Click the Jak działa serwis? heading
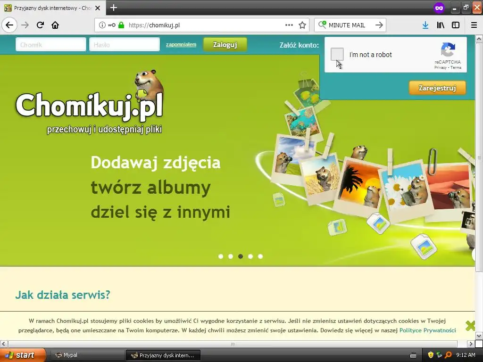The image size is (483, 362). (63, 295)
